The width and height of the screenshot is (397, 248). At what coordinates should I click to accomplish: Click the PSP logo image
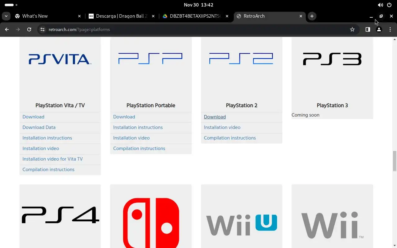pyautogui.click(x=150, y=58)
